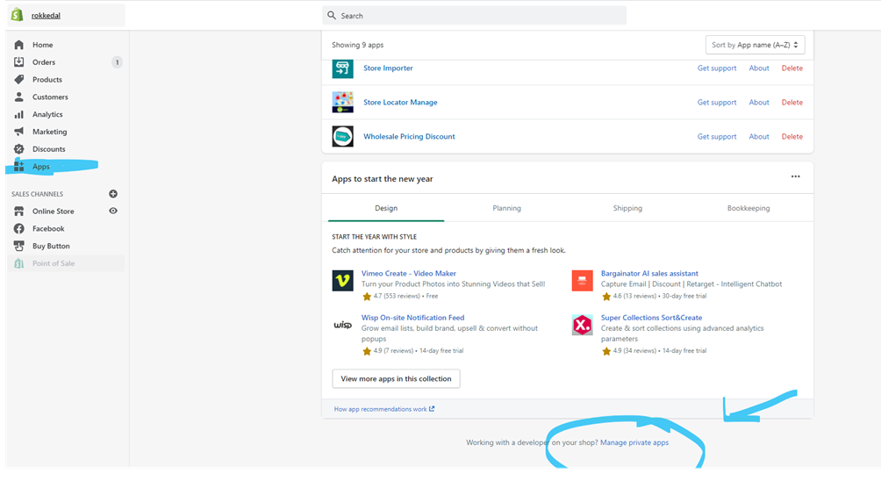Click the Marketing megaphone icon
This screenshot has width=881, height=495.
click(x=19, y=132)
